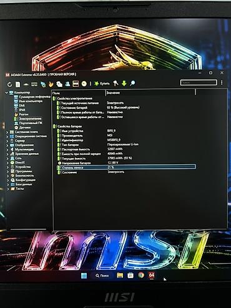Select the Текущая ёмкость row

click(x=125, y=158)
